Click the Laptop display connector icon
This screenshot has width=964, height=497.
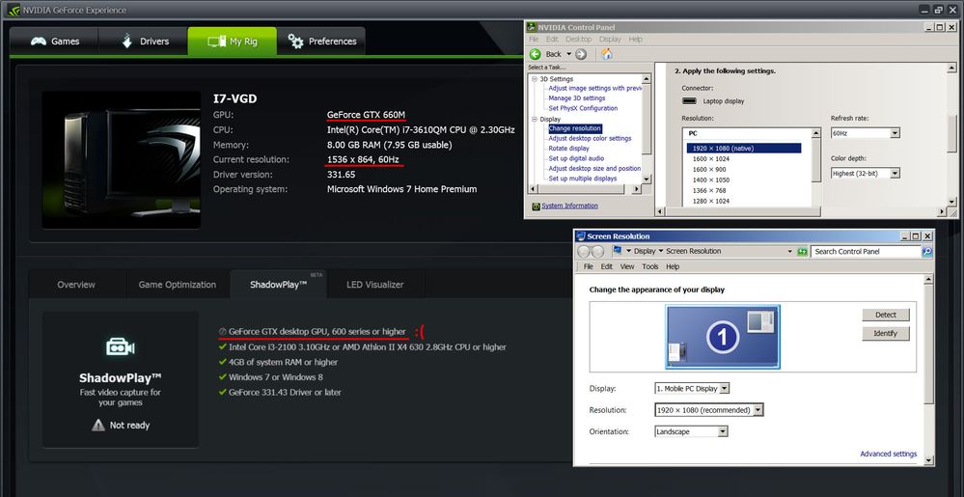[x=690, y=101]
